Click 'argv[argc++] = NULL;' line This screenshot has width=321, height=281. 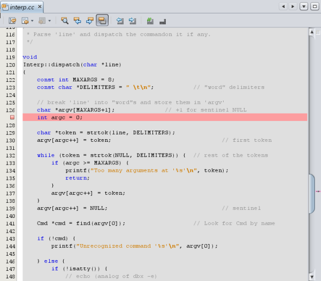click(72, 208)
